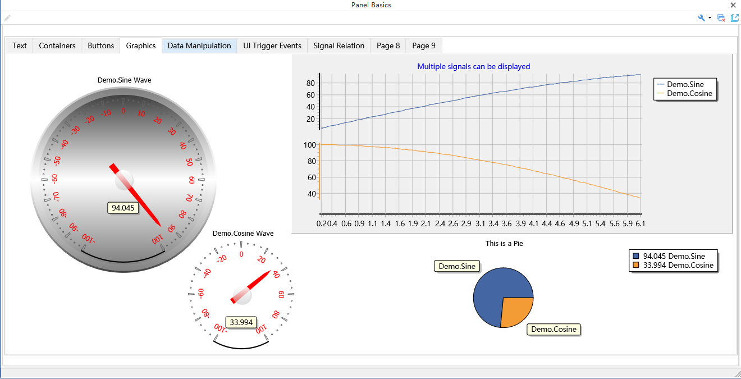
Task: Open the Page 9 tab
Action: pyautogui.click(x=424, y=45)
